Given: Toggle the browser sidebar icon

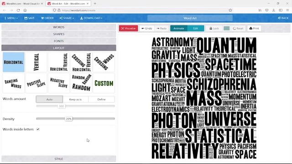Looking at the screenshot, I should [281, 10].
